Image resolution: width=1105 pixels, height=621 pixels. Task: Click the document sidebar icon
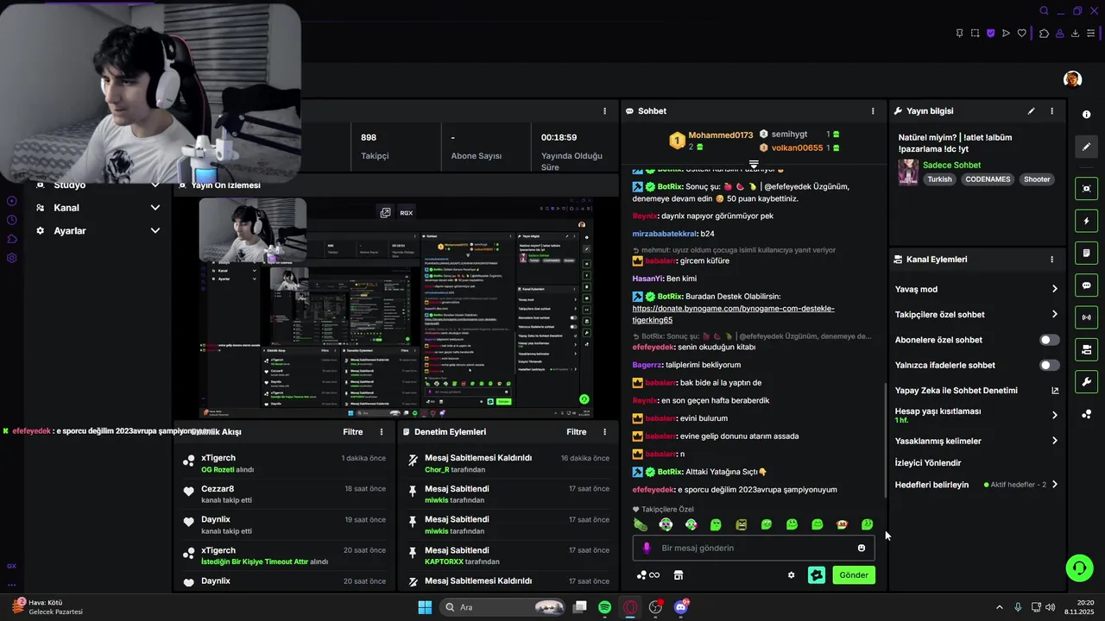[1086, 254]
